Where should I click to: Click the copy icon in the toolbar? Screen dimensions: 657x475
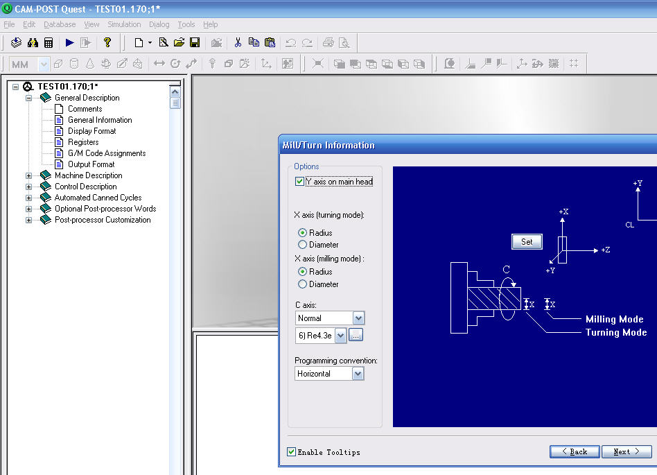coord(254,42)
